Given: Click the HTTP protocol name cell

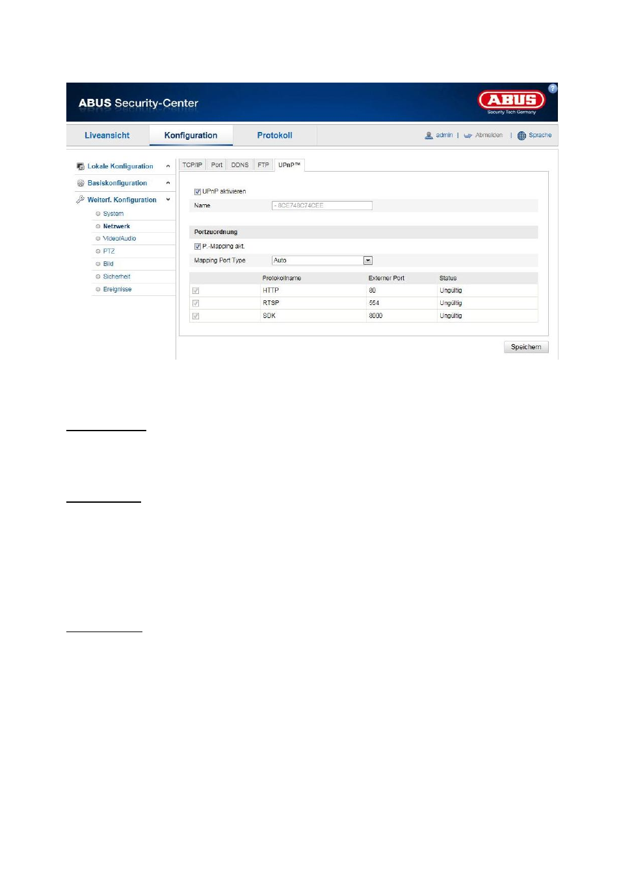Looking at the screenshot, I should click(271, 291).
